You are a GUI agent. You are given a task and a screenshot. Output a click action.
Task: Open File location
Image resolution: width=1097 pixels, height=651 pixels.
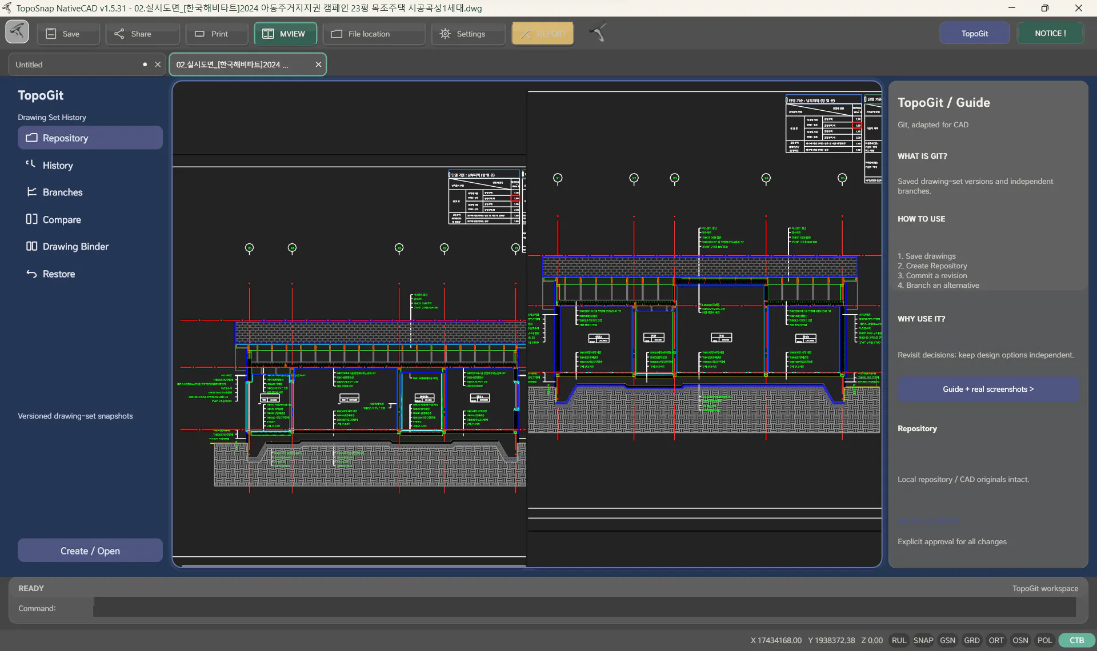(374, 34)
